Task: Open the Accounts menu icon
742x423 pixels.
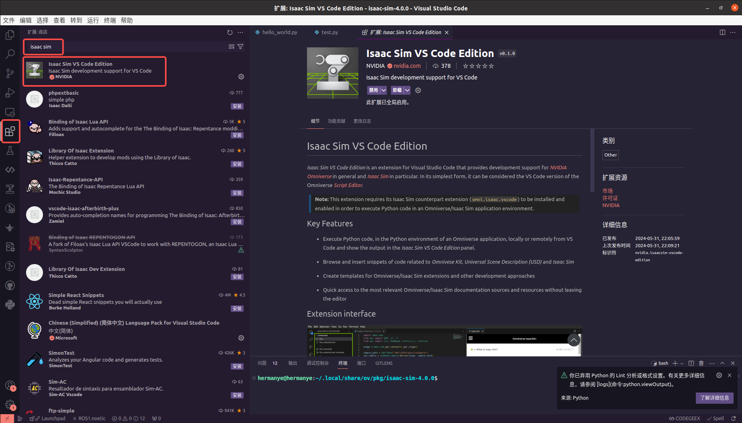Action: [x=10, y=386]
